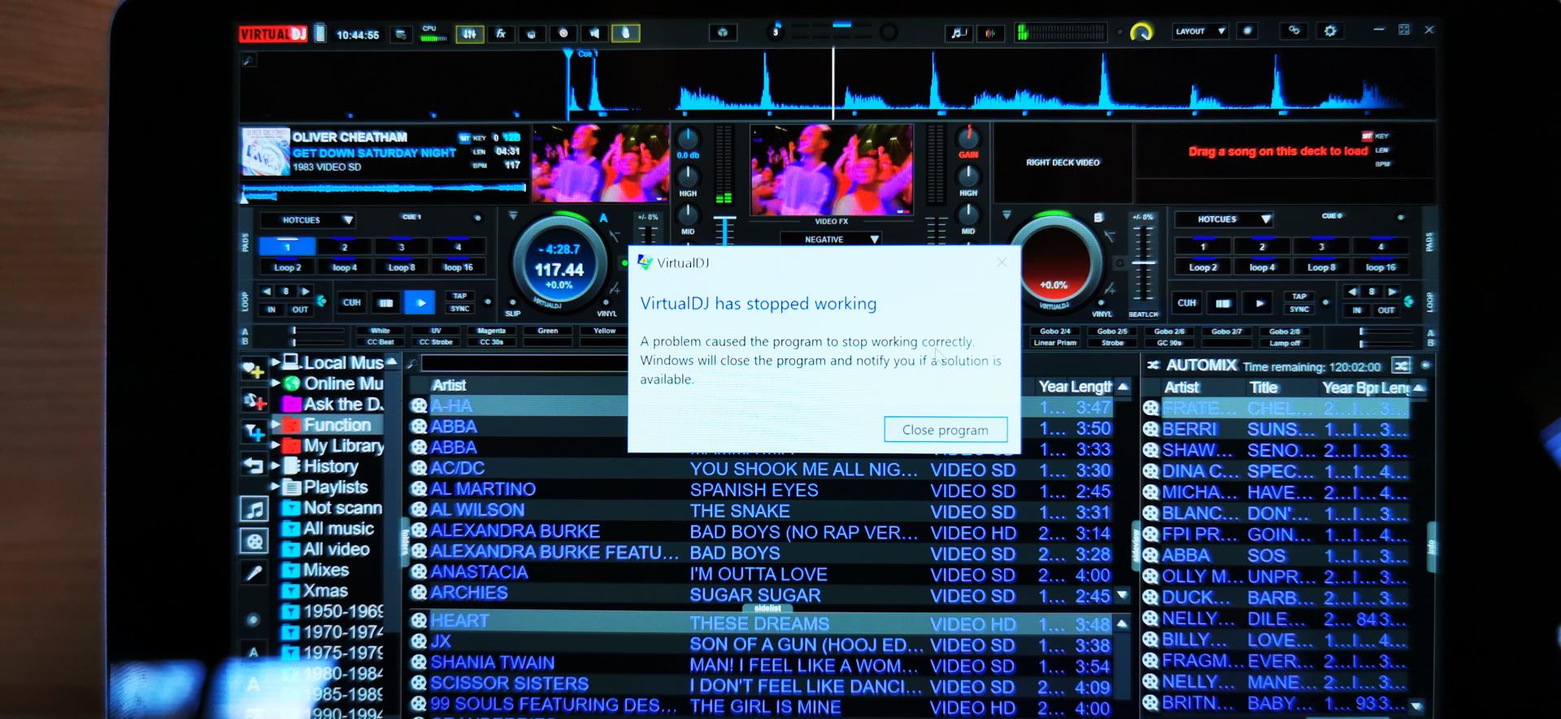The image size is (1561, 719).
Task: Click the Year column header in song list
Action: click(1053, 387)
